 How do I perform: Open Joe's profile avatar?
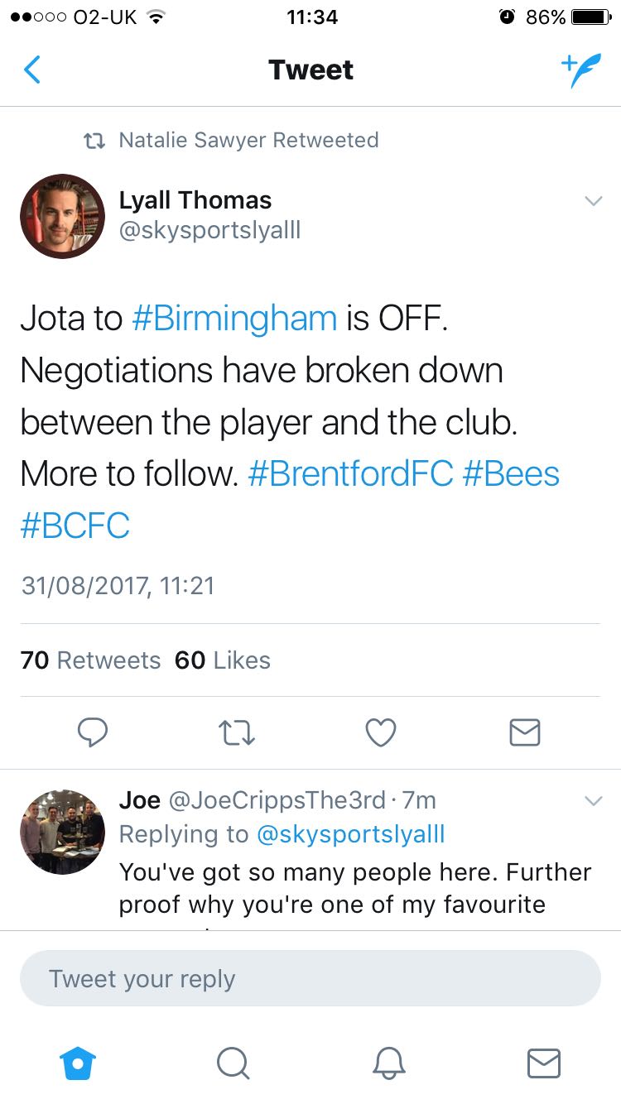[63, 832]
